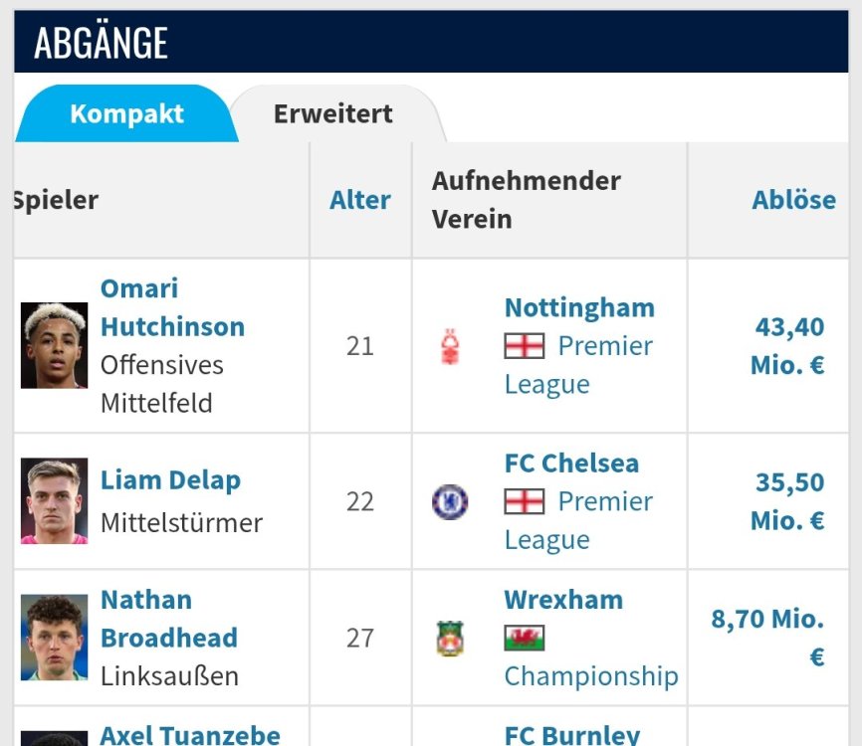Click the FC Chelsea club crest

point(450,501)
